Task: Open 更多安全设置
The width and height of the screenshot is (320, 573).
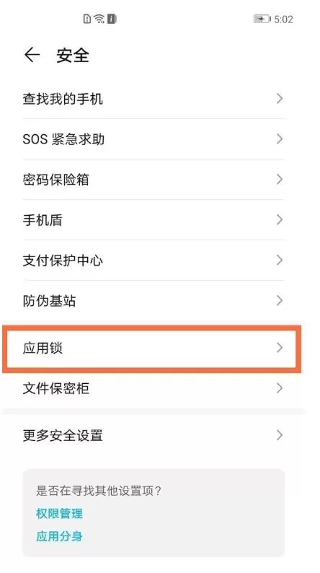Action: (154, 436)
